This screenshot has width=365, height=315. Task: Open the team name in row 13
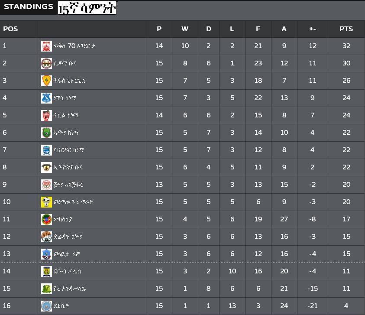(x=67, y=254)
